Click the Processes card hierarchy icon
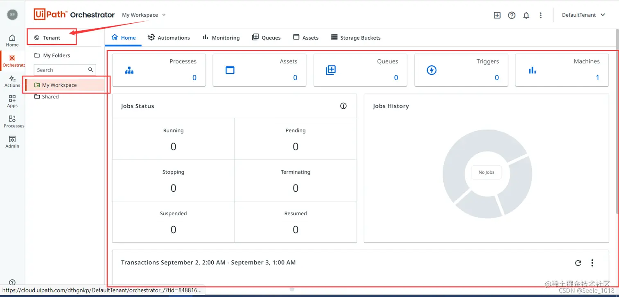 (x=129, y=70)
